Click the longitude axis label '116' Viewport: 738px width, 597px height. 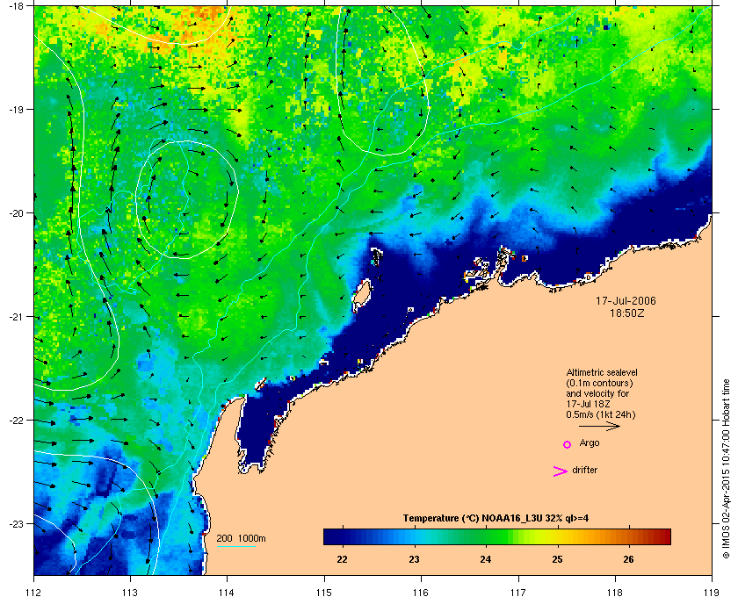click(x=421, y=592)
